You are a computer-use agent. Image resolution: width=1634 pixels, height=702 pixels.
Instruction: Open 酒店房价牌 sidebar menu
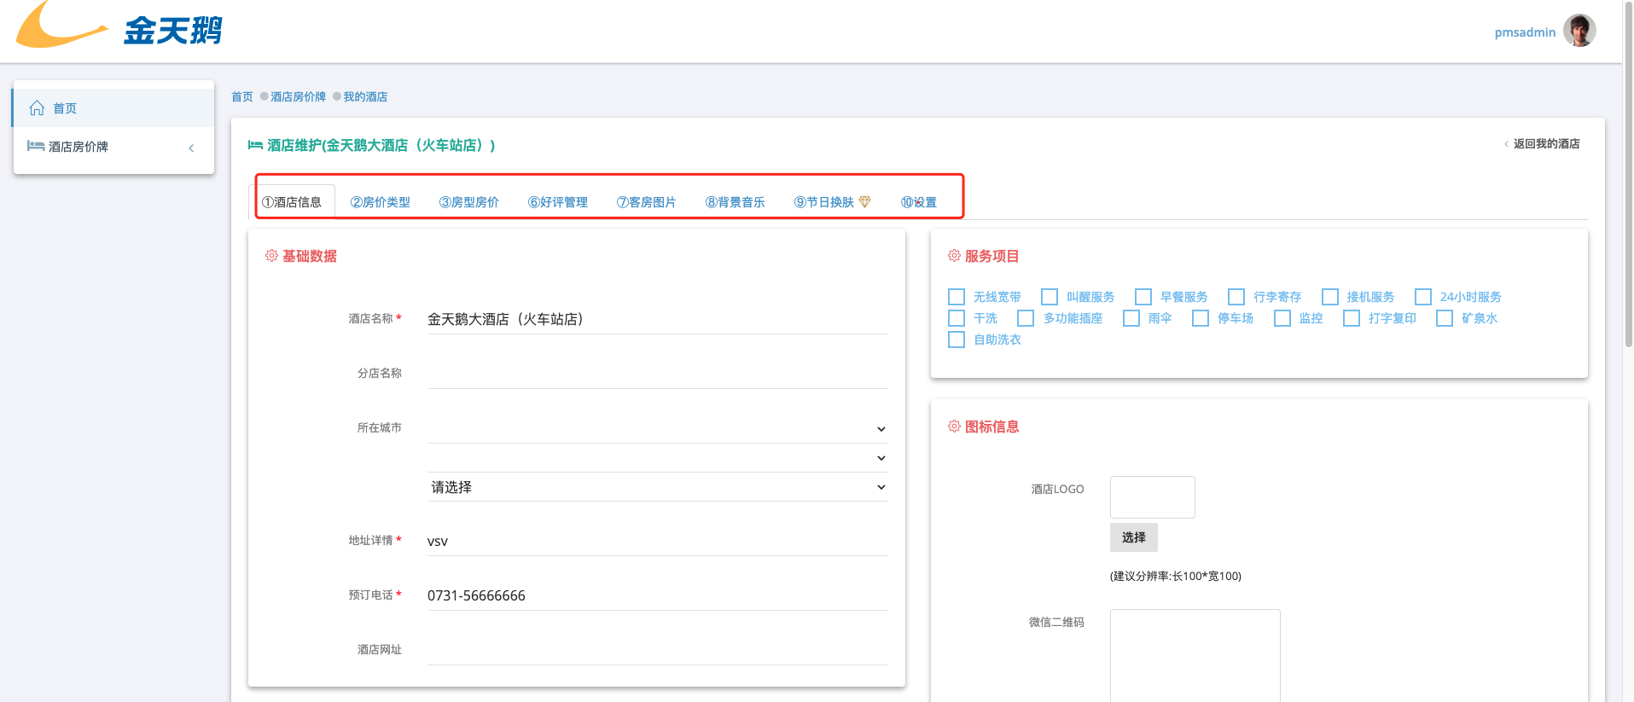[113, 147]
